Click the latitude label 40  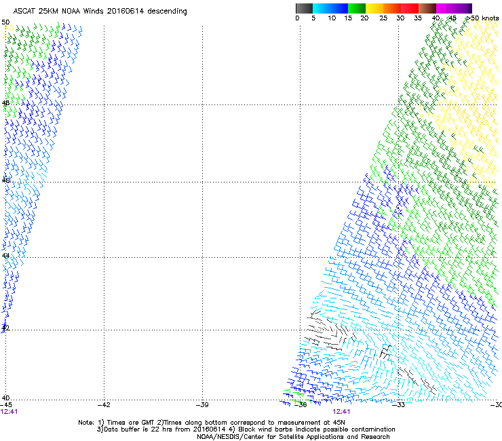point(5,398)
